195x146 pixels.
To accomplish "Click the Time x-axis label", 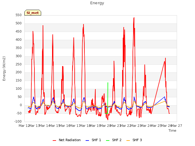I will (x=172, y=130).
